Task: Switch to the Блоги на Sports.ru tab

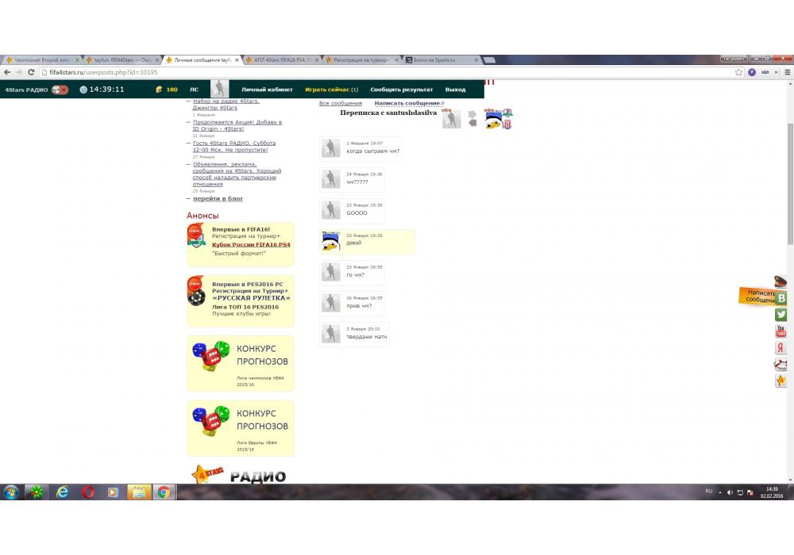Action: point(441,59)
